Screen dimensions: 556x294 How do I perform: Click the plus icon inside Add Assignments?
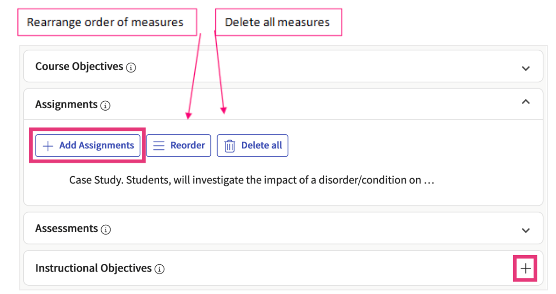48,146
